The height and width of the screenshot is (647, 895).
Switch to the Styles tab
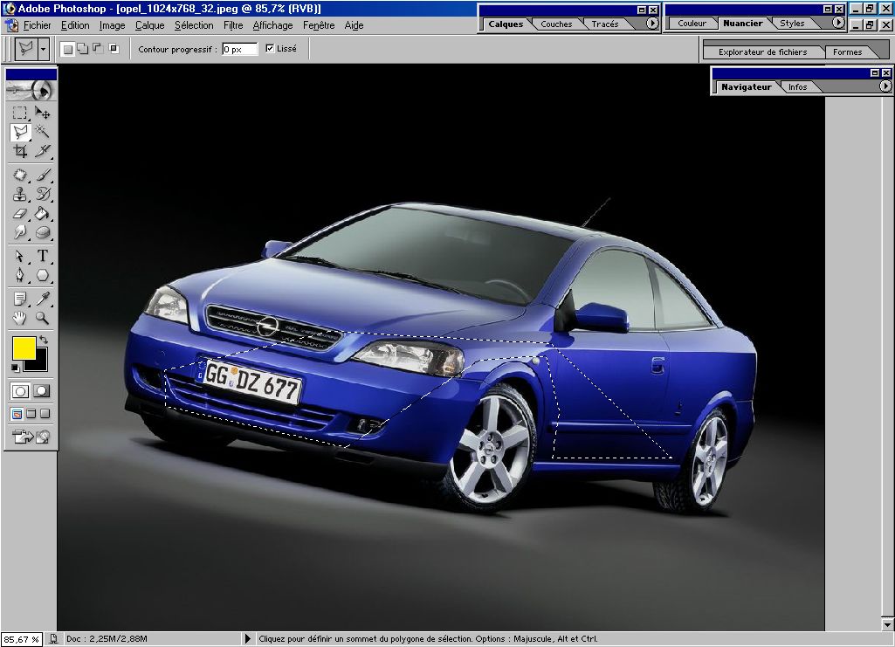792,24
